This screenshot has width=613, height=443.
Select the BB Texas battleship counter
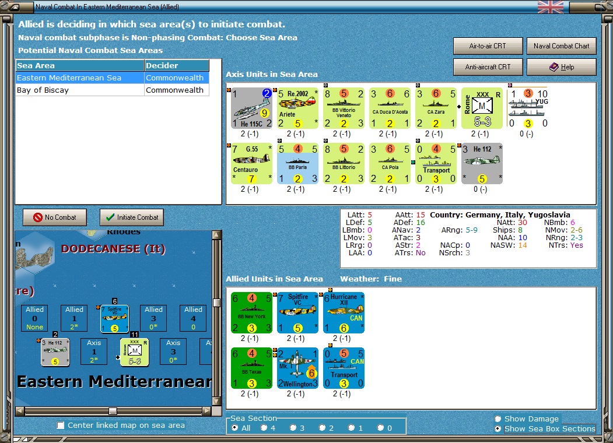pyautogui.click(x=251, y=368)
